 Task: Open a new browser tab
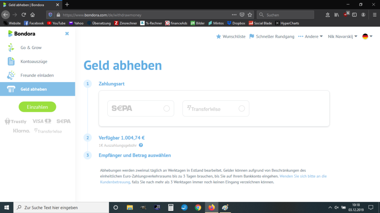pos(67,4)
